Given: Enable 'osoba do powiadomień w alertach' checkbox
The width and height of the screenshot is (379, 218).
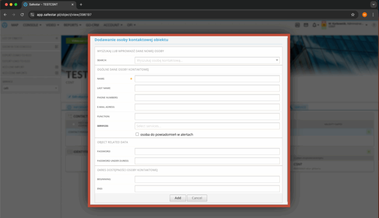Looking at the screenshot, I should [137, 134].
